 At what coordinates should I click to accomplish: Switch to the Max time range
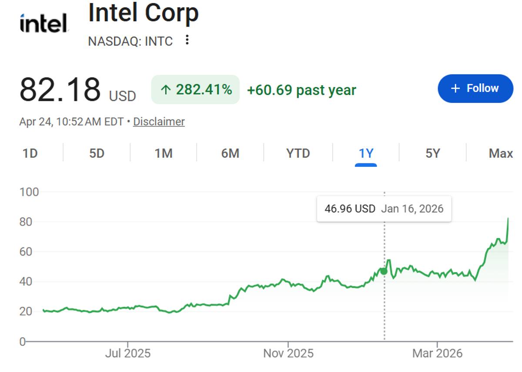coord(500,153)
